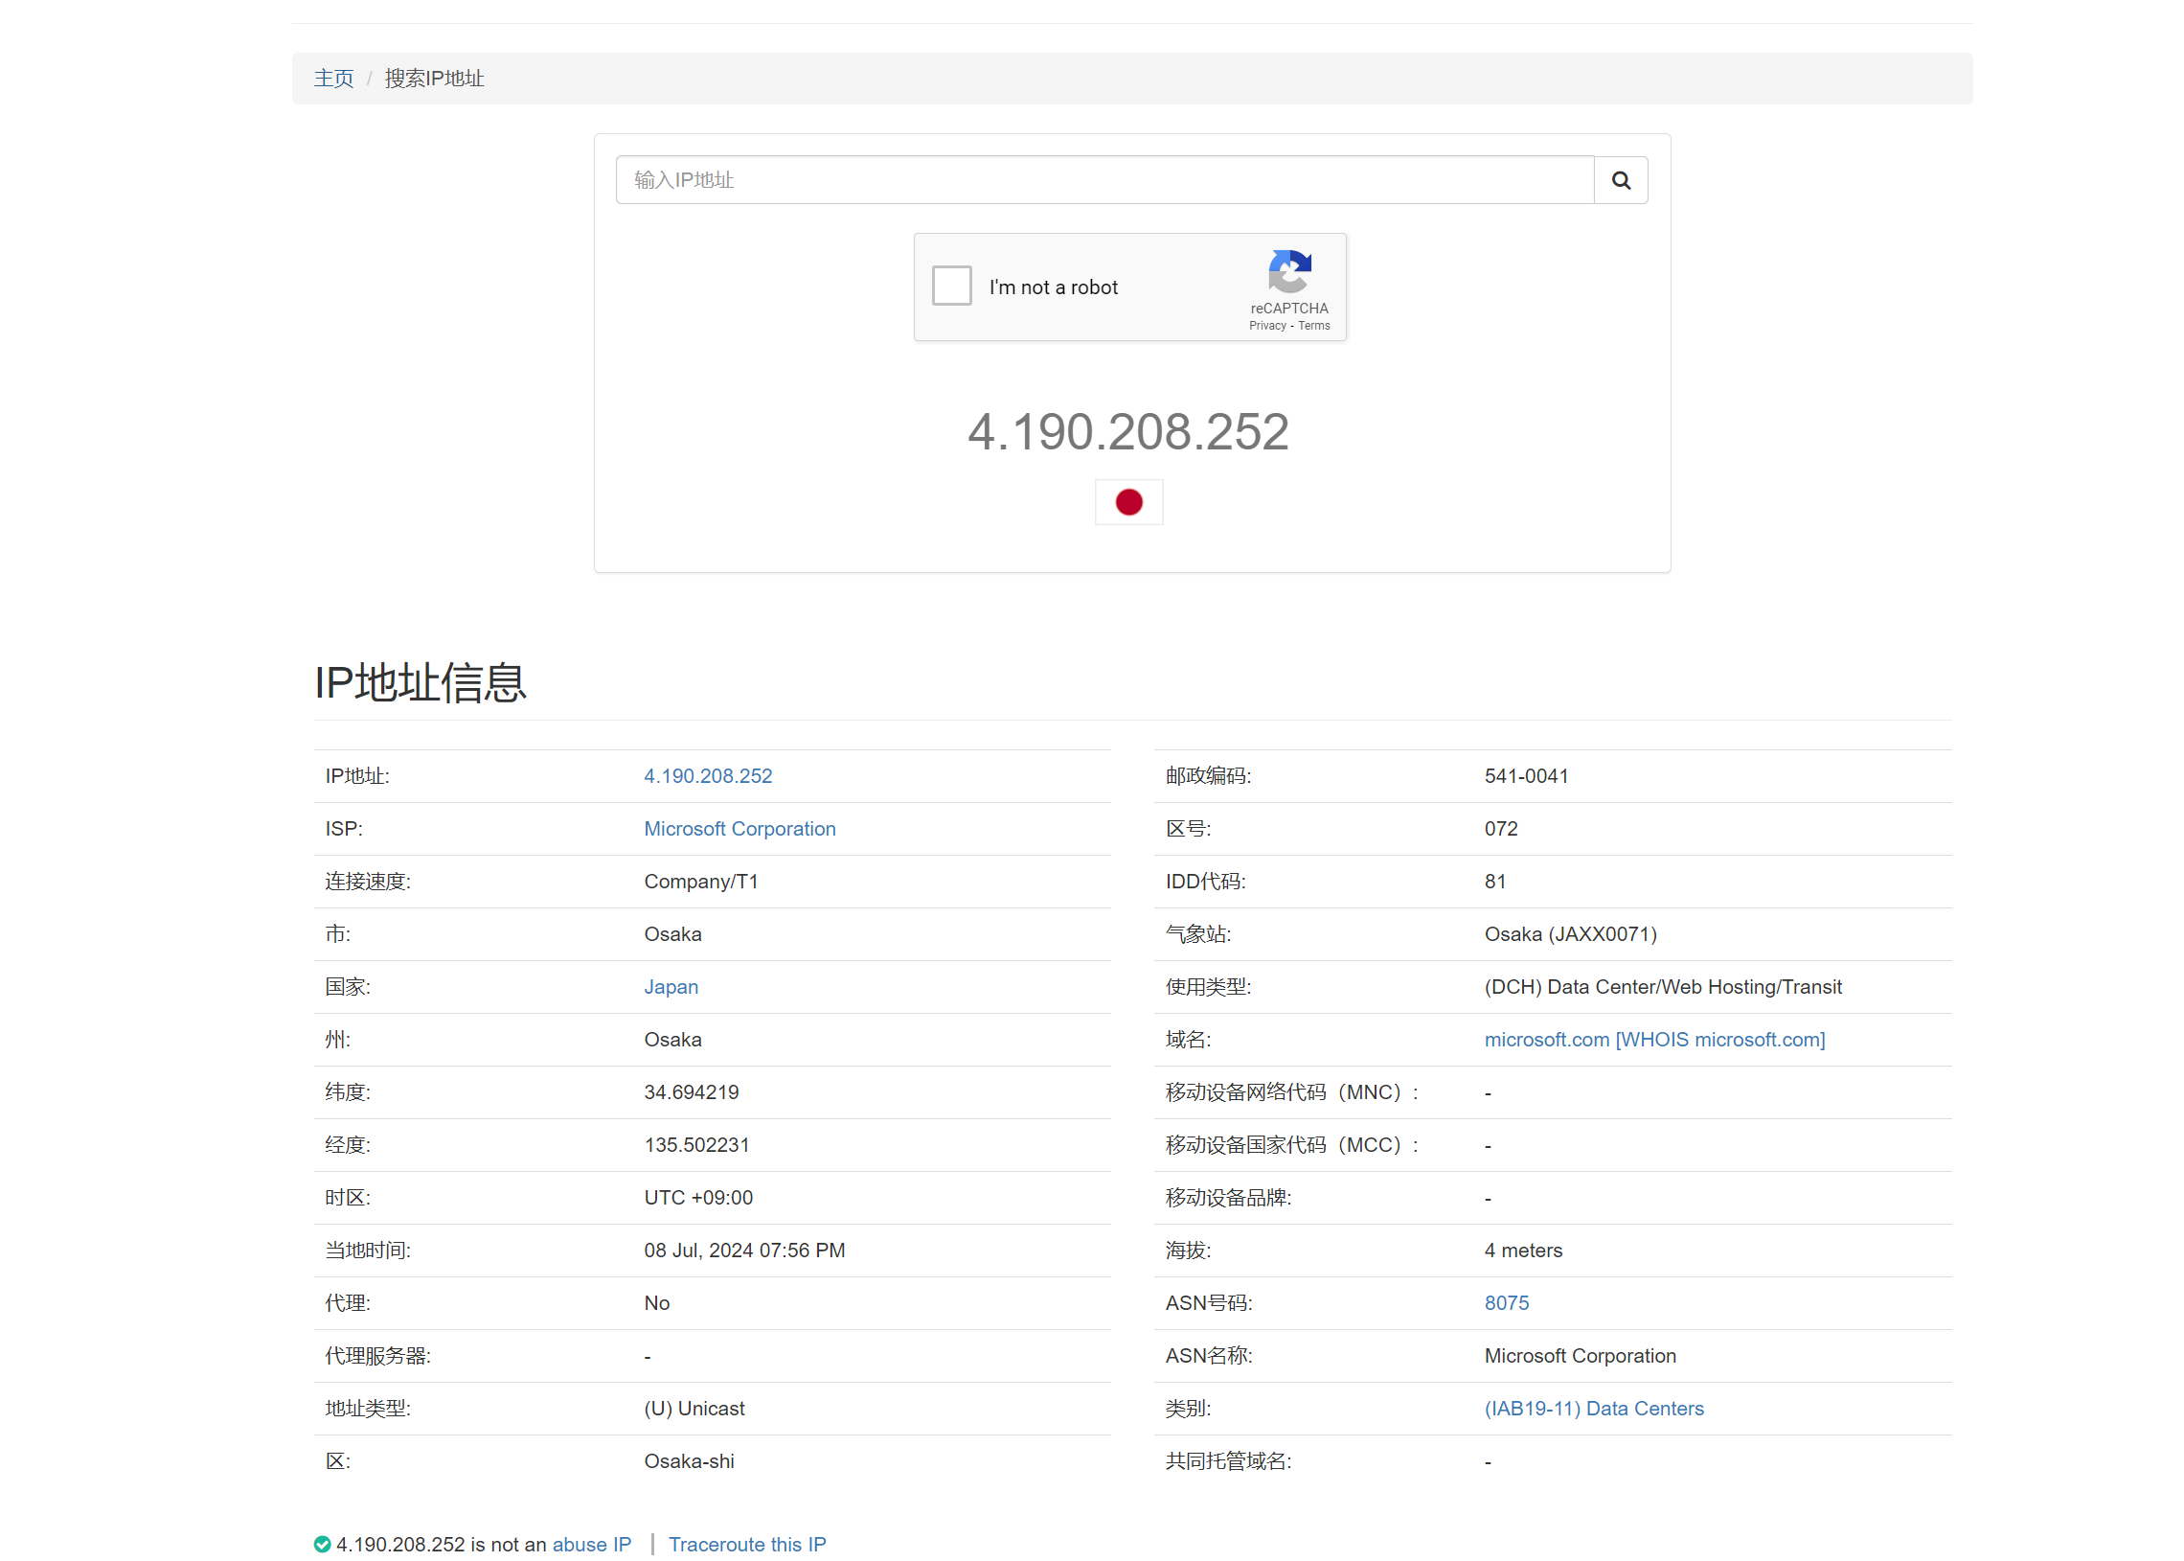The height and width of the screenshot is (1561, 2184).
Task: Click the 邮政编码 label
Action: (x=1208, y=775)
